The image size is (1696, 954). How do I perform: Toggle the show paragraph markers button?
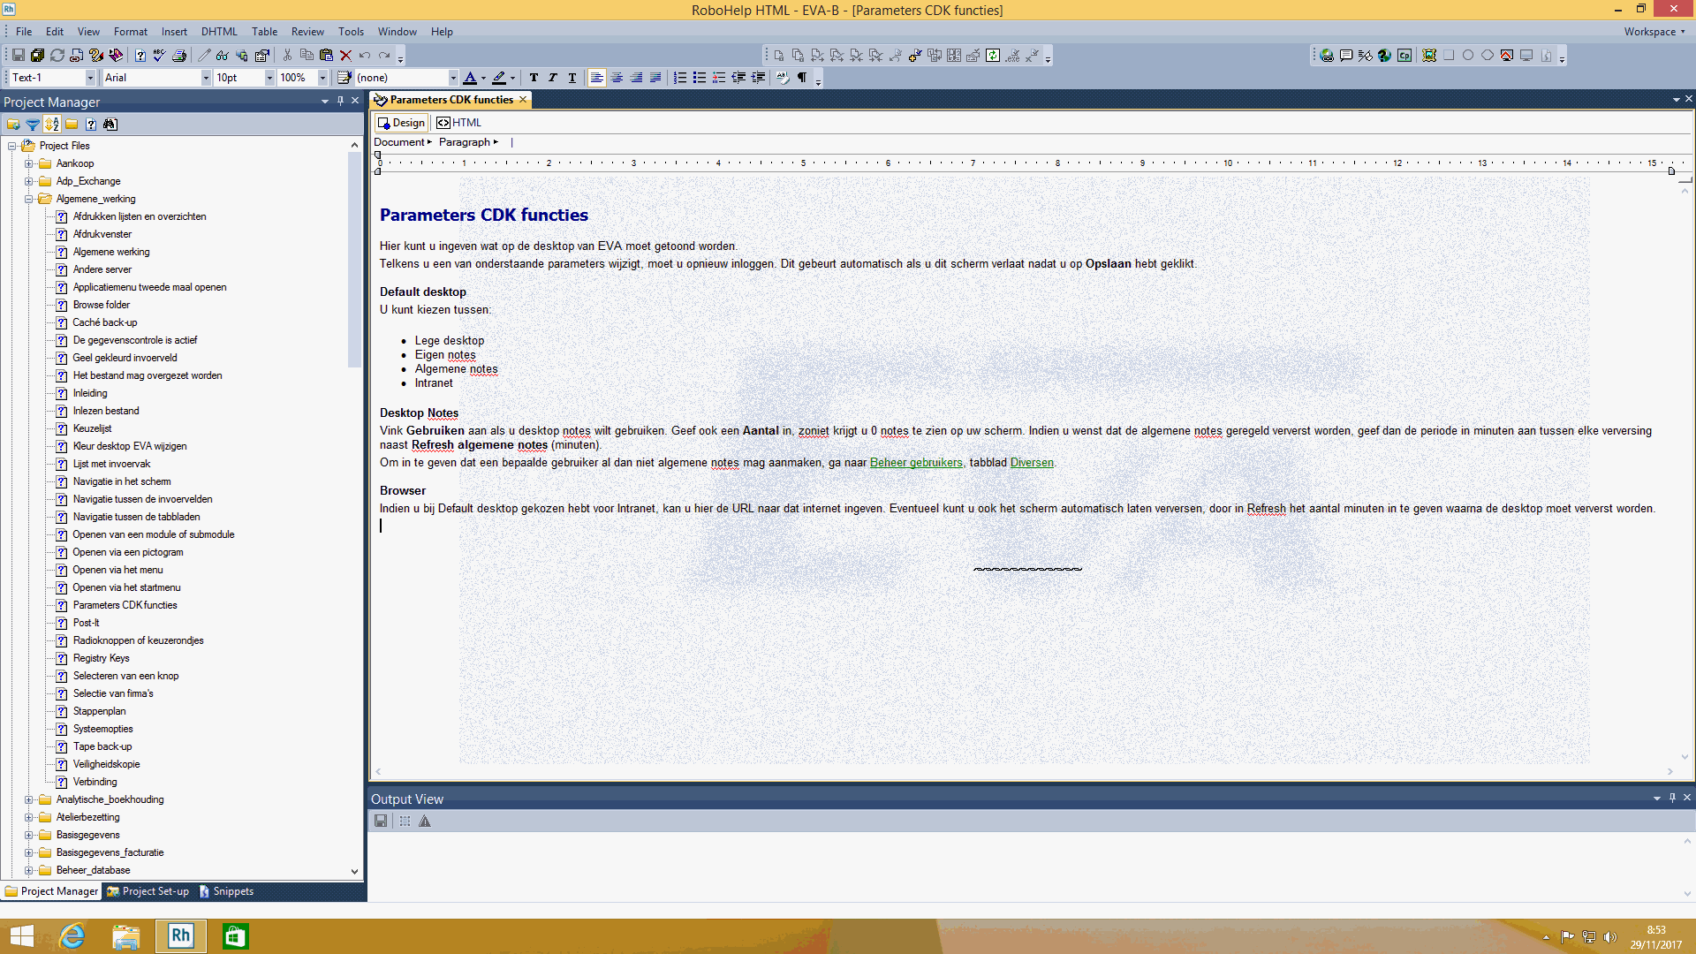802,78
